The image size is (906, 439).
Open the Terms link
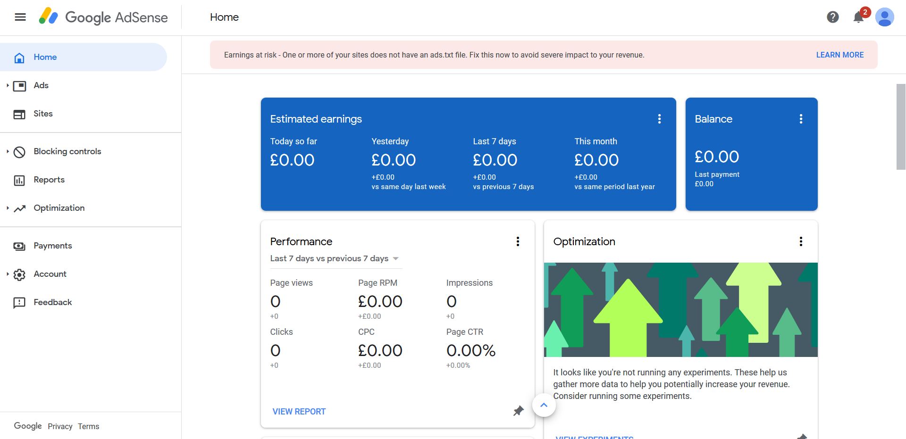pyautogui.click(x=89, y=426)
